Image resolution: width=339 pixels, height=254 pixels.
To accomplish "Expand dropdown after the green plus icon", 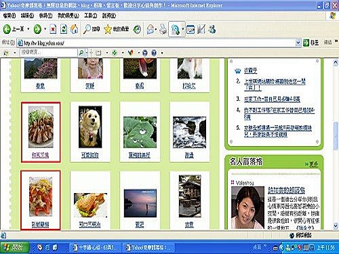I will coord(123,53).
